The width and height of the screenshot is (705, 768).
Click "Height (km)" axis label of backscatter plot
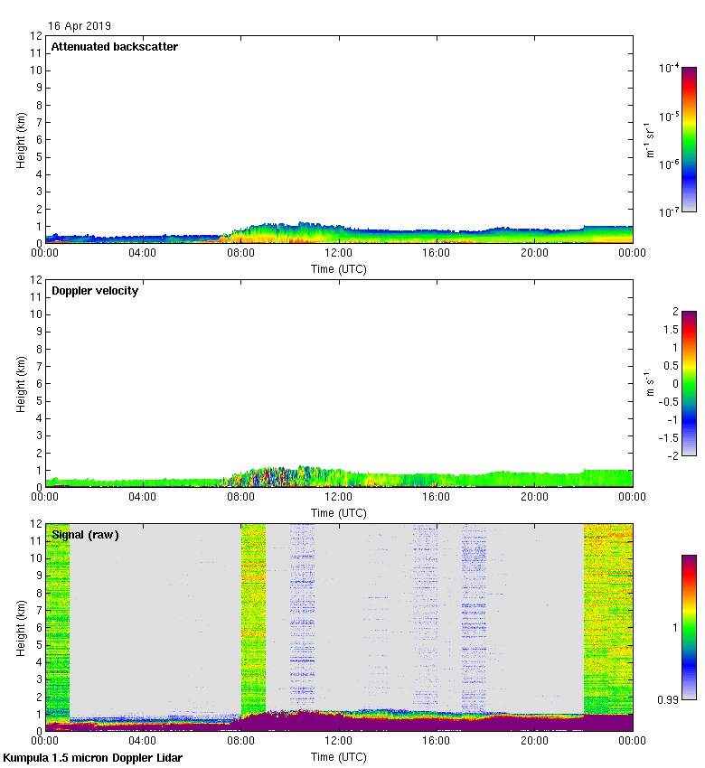[x=21, y=139]
